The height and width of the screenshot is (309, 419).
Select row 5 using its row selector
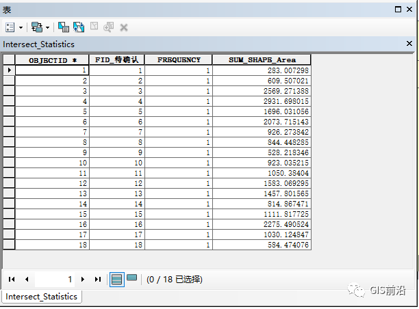pos(9,111)
